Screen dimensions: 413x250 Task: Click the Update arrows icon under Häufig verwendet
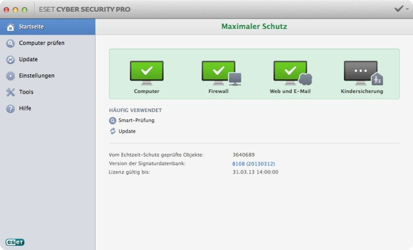coord(113,131)
